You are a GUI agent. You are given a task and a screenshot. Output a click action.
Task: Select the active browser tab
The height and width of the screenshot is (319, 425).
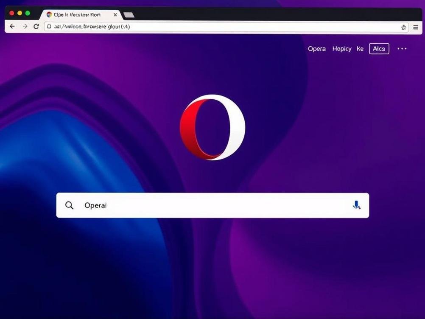pos(76,14)
